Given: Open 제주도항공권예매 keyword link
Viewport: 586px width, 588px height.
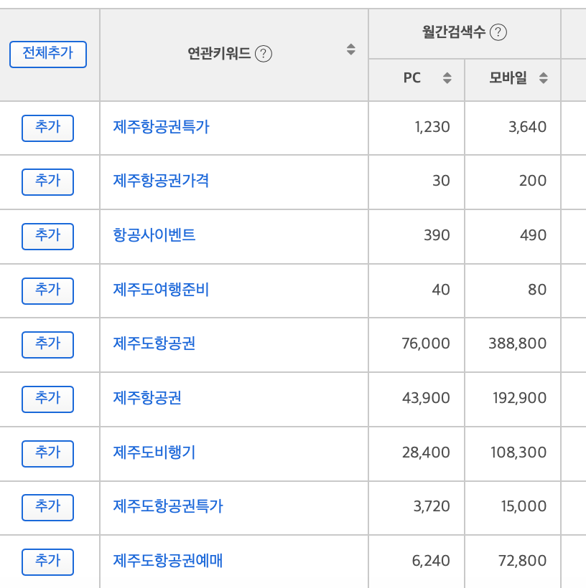Looking at the screenshot, I should [x=168, y=561].
